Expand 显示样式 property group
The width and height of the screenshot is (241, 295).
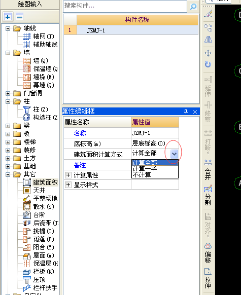(x=68, y=185)
